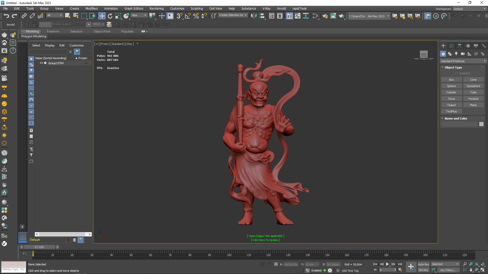
Task: Click the GeoSphere primitive button
Action: tap(473, 86)
